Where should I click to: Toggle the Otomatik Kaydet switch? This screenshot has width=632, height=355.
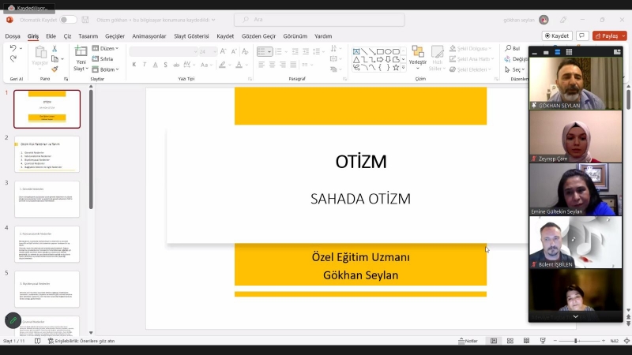(69, 20)
